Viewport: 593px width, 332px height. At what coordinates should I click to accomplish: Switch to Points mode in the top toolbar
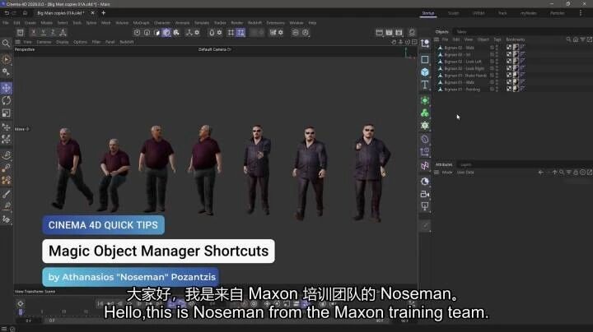[x=138, y=32]
